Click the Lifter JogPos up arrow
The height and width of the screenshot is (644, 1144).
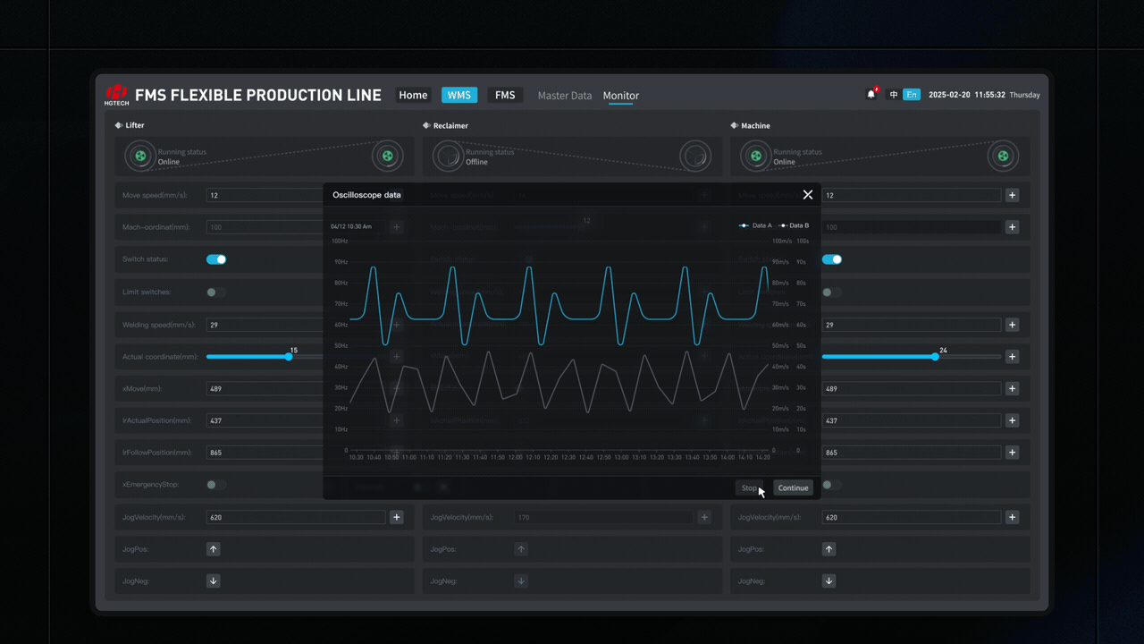[x=214, y=549]
